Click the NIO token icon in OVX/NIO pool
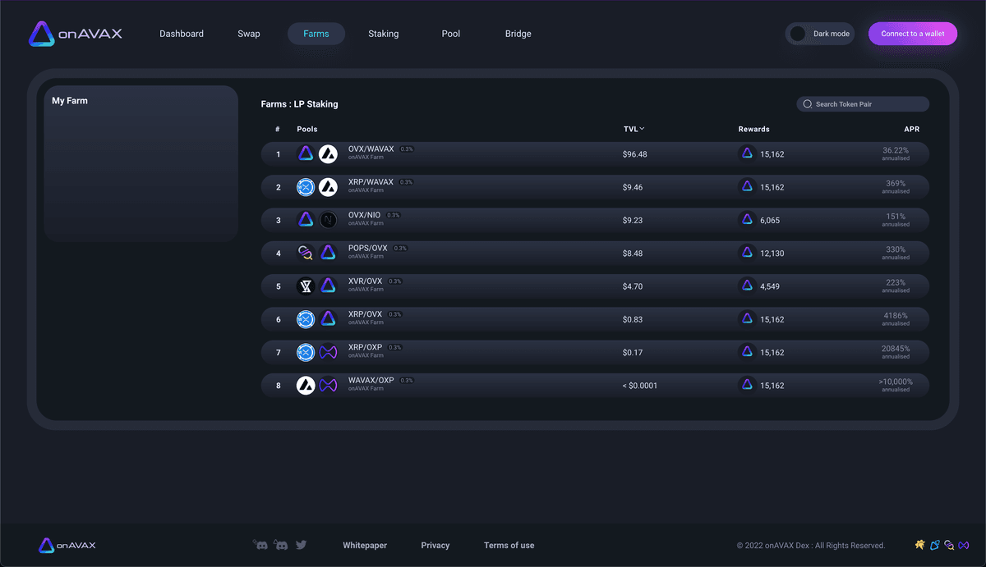 [328, 220]
